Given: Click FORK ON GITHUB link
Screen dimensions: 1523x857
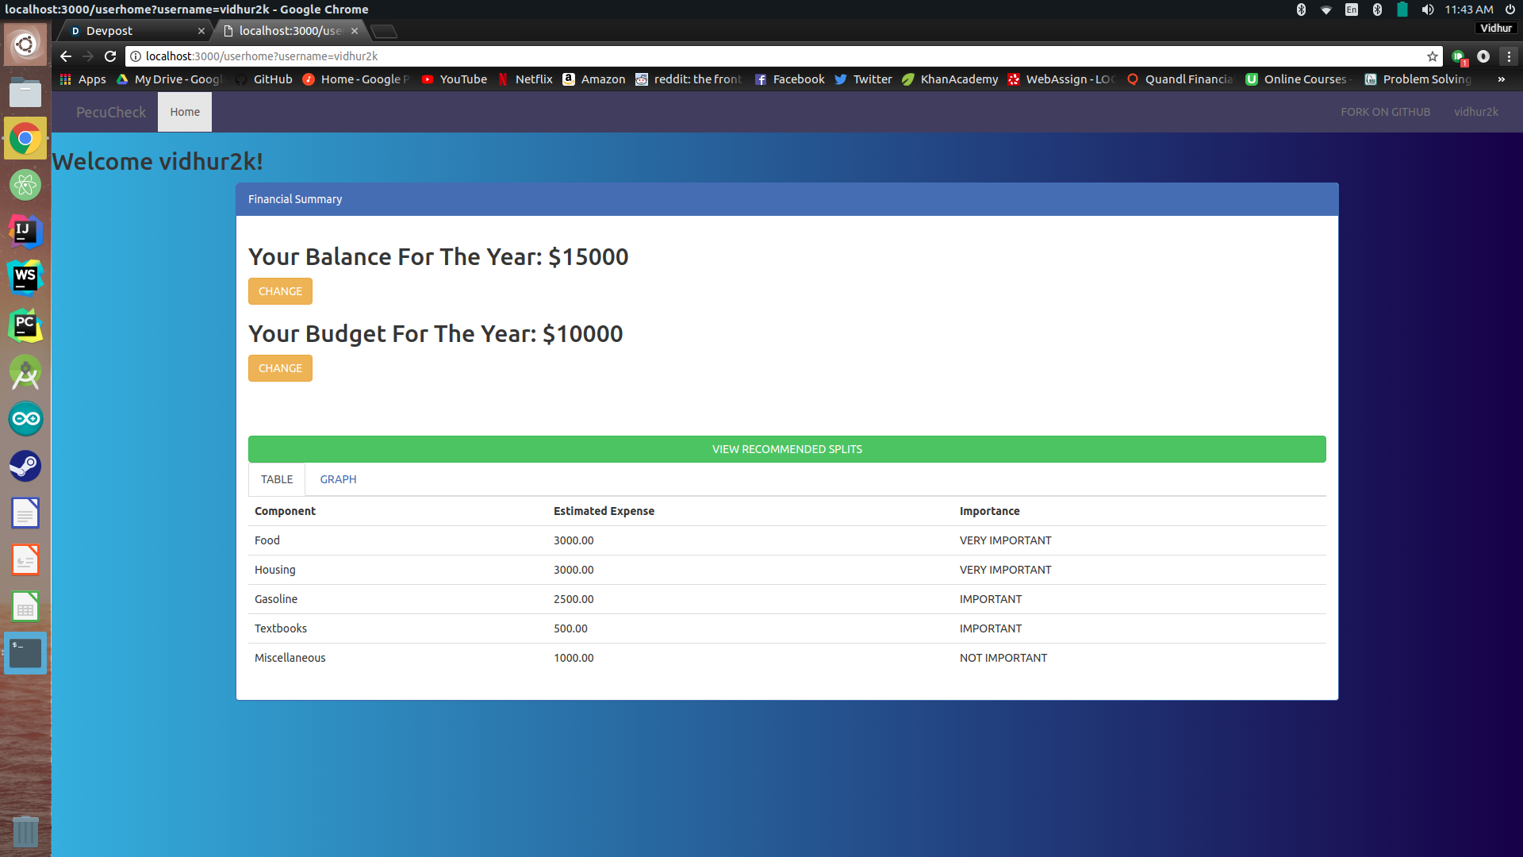Looking at the screenshot, I should point(1385,112).
